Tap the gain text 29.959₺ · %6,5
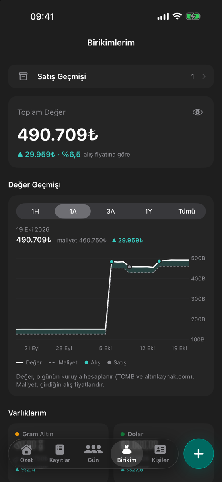222x482 pixels. [49, 154]
